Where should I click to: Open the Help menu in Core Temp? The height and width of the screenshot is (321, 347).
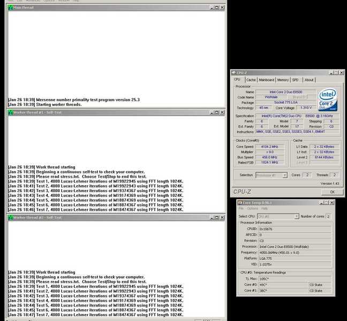(265, 209)
